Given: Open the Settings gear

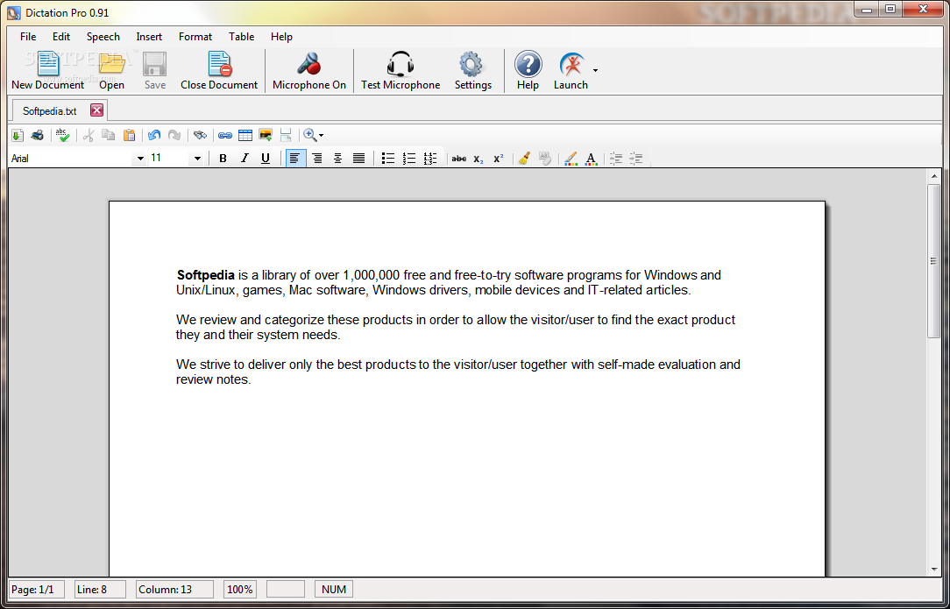Looking at the screenshot, I should tap(472, 70).
